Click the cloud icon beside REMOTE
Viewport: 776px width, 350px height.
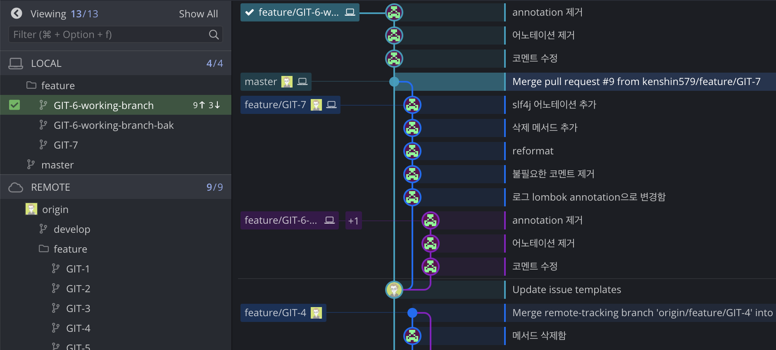16,187
